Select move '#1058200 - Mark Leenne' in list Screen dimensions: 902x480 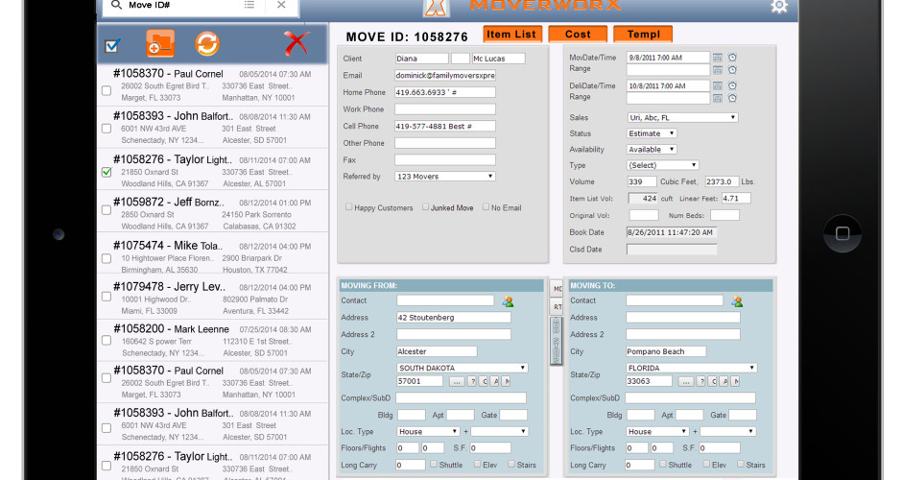(213, 340)
